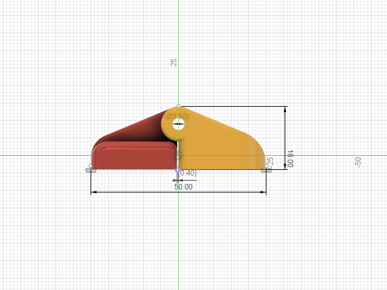387x290 pixels.
Task: Select the (0.40) reference dimension
Action: 188,173
